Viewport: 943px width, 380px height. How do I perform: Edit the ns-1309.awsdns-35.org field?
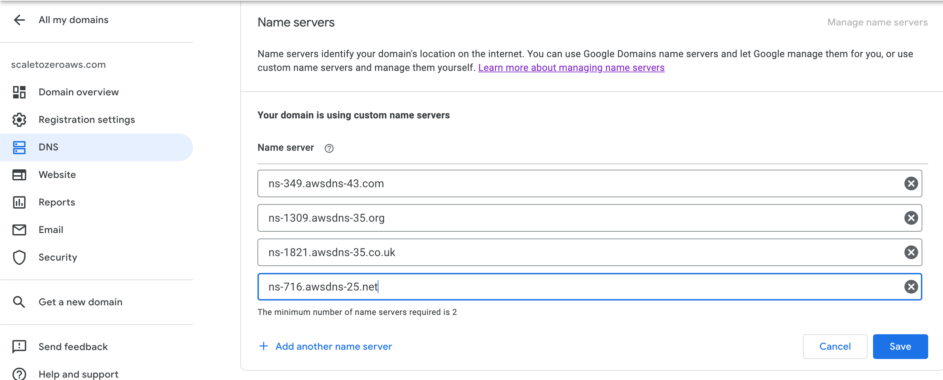tap(589, 218)
